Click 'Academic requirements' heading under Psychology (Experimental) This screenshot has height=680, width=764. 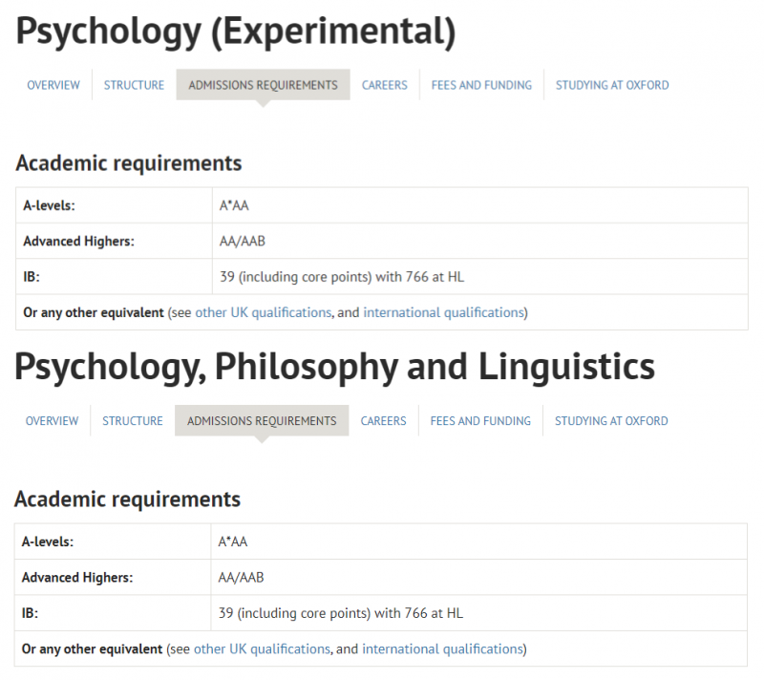click(x=129, y=163)
